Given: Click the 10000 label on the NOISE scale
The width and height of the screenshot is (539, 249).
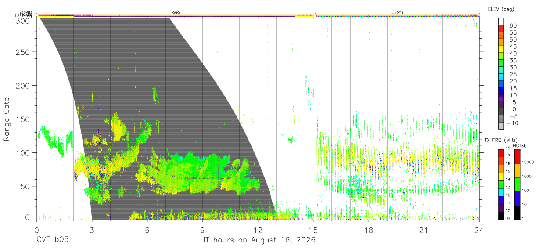Looking at the screenshot, I should coord(528,162).
